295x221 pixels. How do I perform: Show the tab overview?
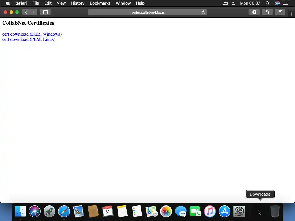point(280,12)
